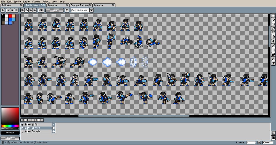Pick the red palette swatch
The image size is (276, 145).
click(10, 16)
